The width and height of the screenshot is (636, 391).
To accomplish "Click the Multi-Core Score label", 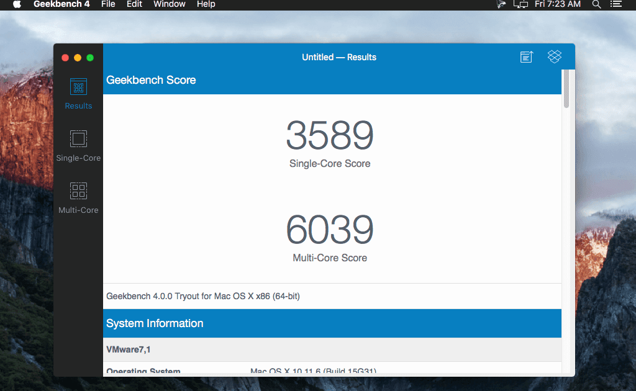I will click(x=330, y=258).
